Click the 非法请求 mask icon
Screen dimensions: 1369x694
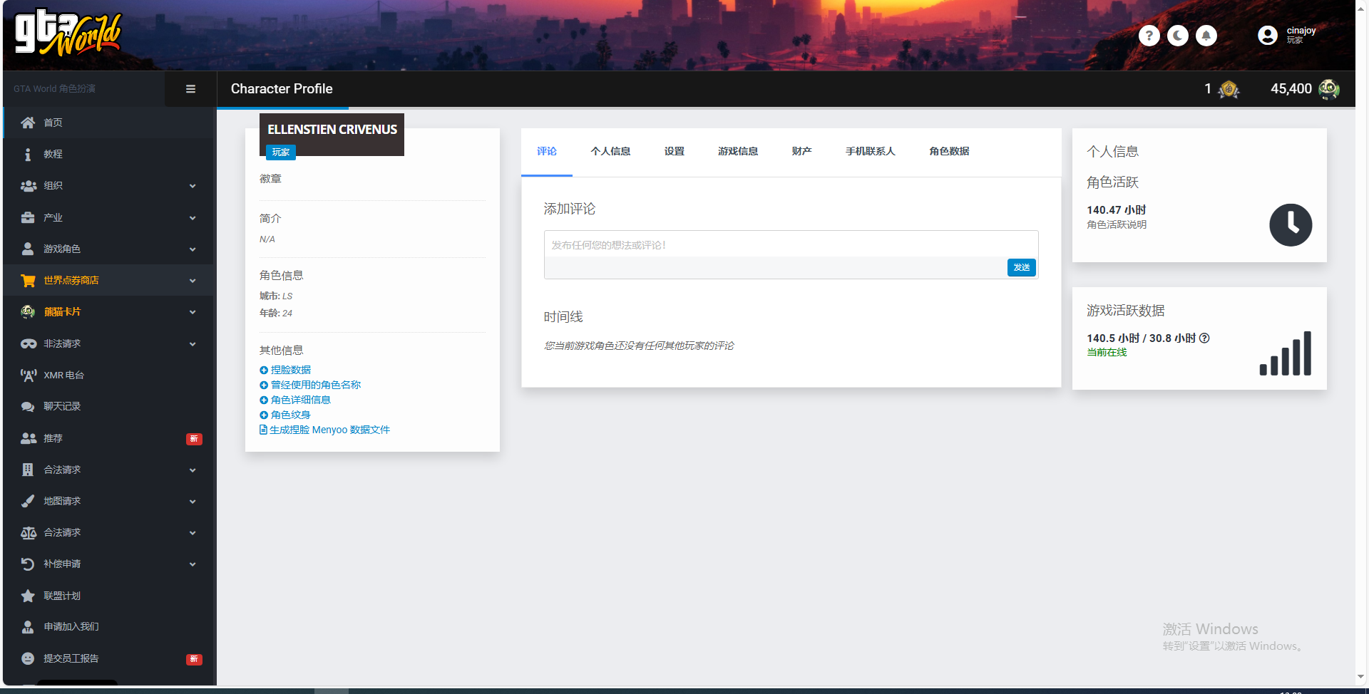(28, 343)
